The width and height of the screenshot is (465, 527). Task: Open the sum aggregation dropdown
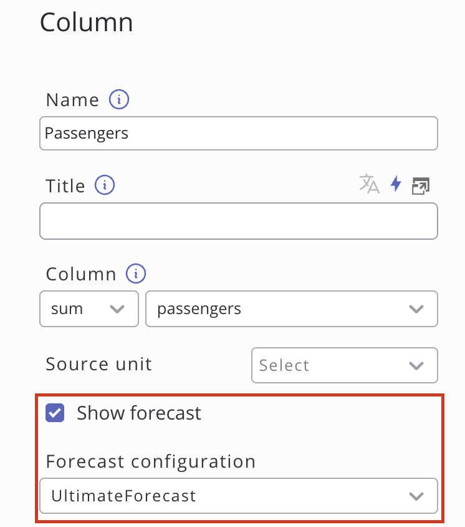89,308
